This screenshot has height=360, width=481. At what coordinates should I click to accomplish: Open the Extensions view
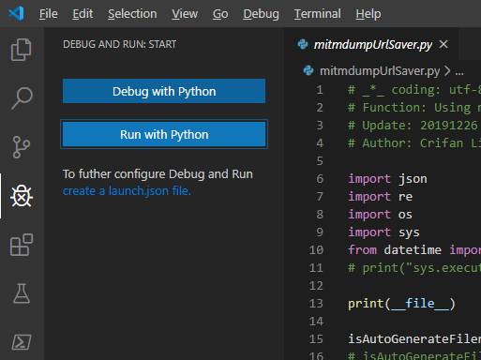tap(22, 245)
